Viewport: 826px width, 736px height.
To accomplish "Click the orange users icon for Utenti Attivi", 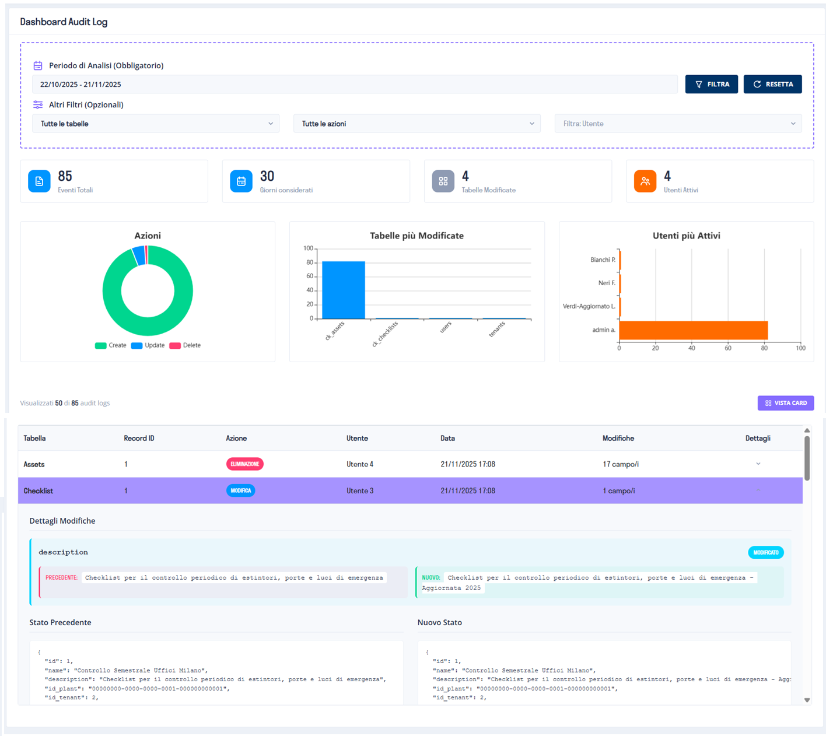I will click(x=645, y=181).
